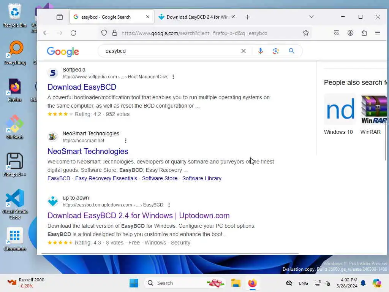Image resolution: width=389 pixels, height=292 pixels.
Task: Select Visual Studio Code desktop shortcut
Action: pos(15,204)
